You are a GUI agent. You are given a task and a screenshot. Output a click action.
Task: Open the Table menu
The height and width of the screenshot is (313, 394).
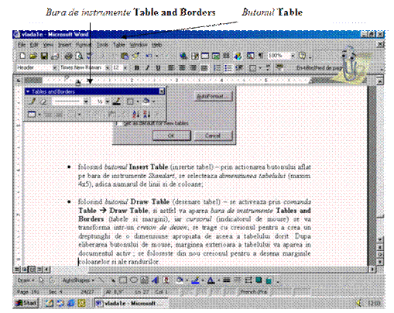[x=119, y=45]
